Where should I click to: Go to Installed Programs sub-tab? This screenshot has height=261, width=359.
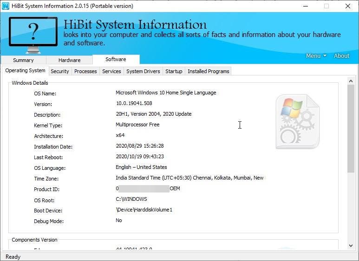pos(208,71)
